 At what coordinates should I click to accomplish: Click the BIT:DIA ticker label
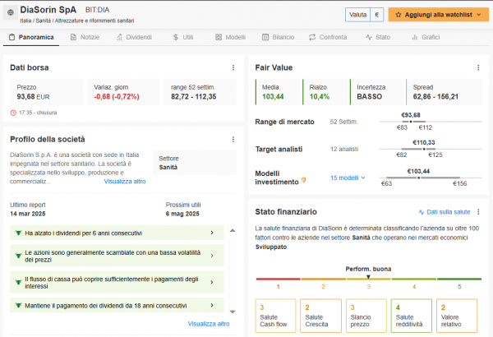pyautogui.click(x=98, y=10)
